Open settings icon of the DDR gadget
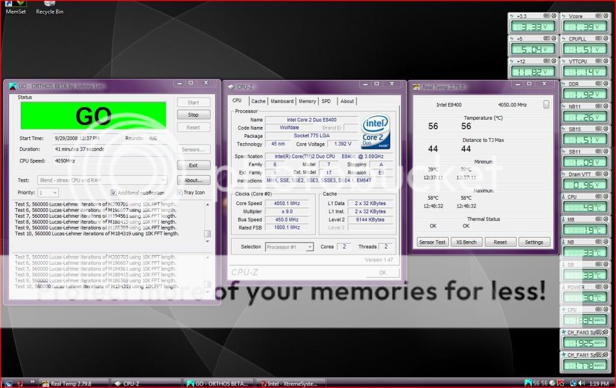This screenshot has height=388, width=616. pyautogui.click(x=599, y=83)
